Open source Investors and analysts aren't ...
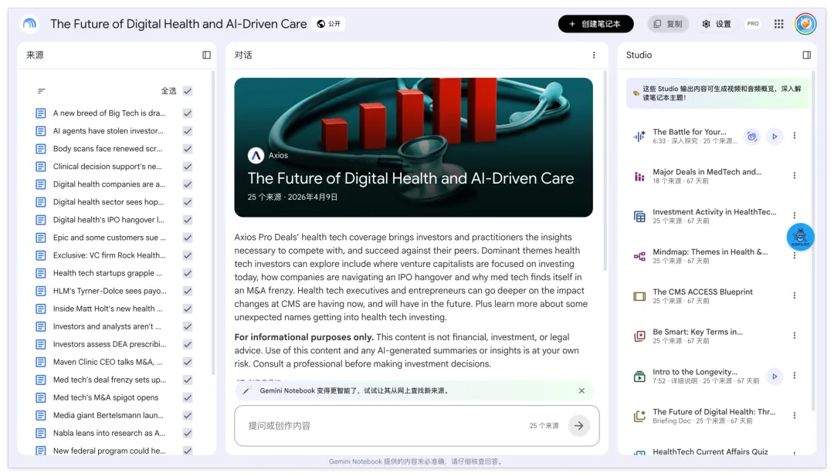This screenshot has width=834, height=476. click(x=107, y=326)
